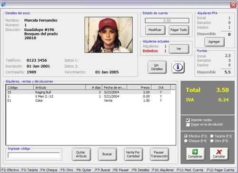The width and height of the screenshot is (238, 173).
Task: Click the member photo thumbnail
Action: coord(109,35)
